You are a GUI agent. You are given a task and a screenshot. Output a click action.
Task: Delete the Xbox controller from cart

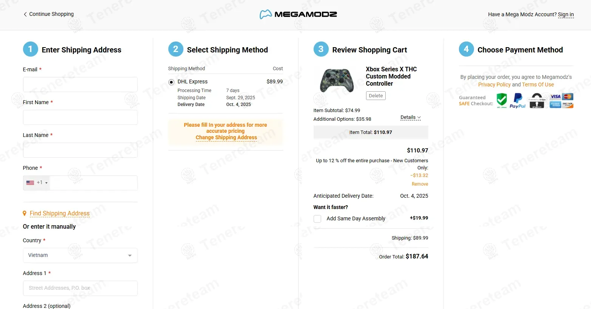[x=376, y=96]
